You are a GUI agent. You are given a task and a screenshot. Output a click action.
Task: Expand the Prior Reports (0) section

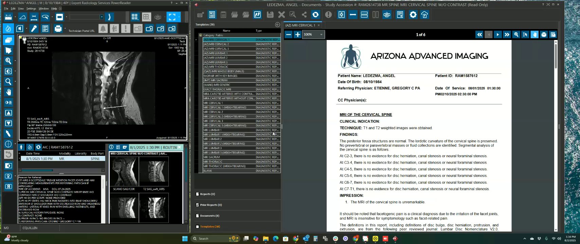(211, 205)
